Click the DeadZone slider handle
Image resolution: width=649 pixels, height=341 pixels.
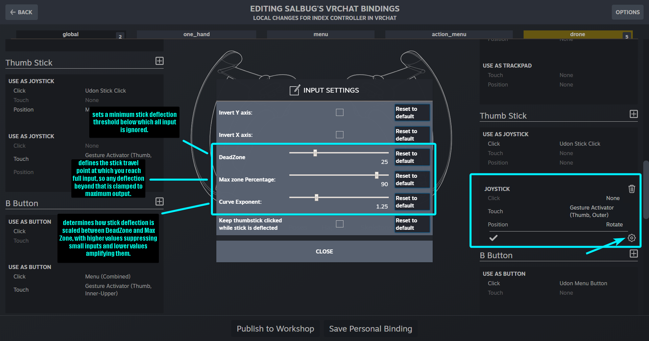pyautogui.click(x=315, y=153)
